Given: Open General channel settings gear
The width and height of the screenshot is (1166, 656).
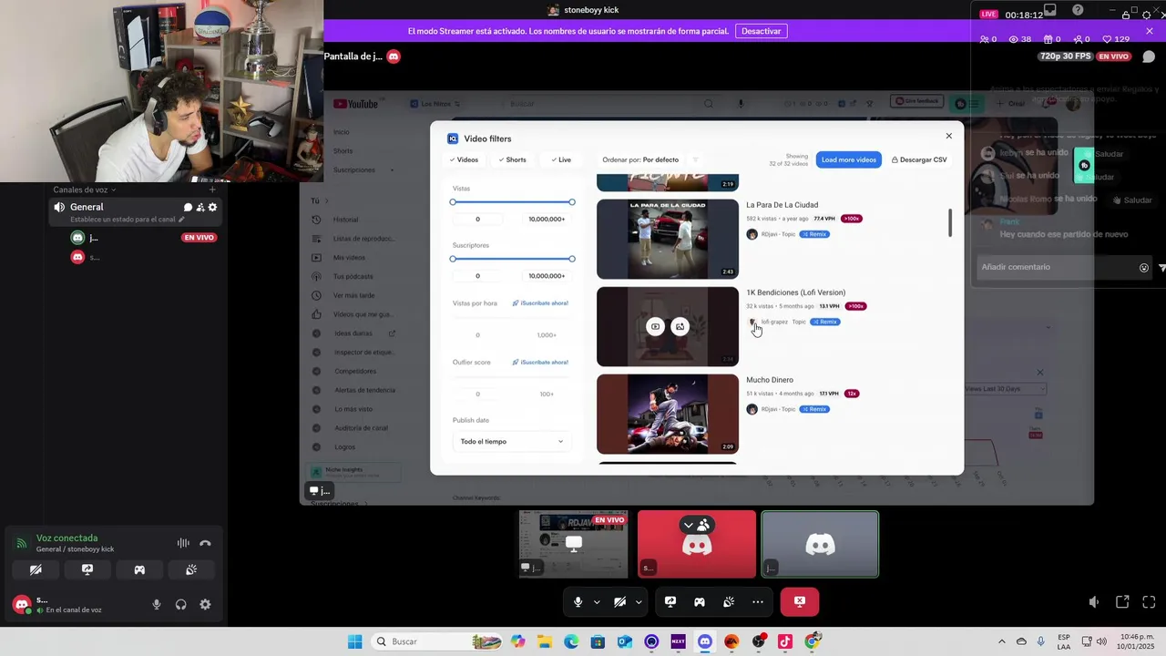Looking at the screenshot, I should pyautogui.click(x=213, y=208).
